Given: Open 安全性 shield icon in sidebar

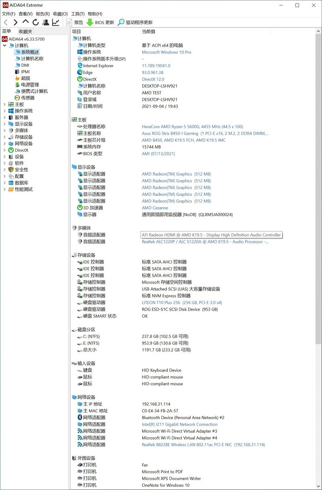Looking at the screenshot, I should (10, 170).
